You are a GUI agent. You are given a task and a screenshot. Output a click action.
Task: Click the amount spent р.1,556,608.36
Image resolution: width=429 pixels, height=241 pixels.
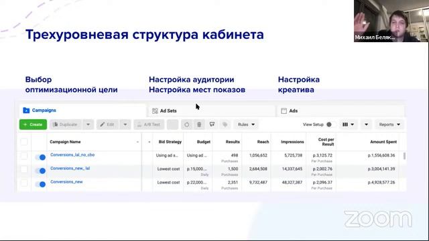point(381,155)
